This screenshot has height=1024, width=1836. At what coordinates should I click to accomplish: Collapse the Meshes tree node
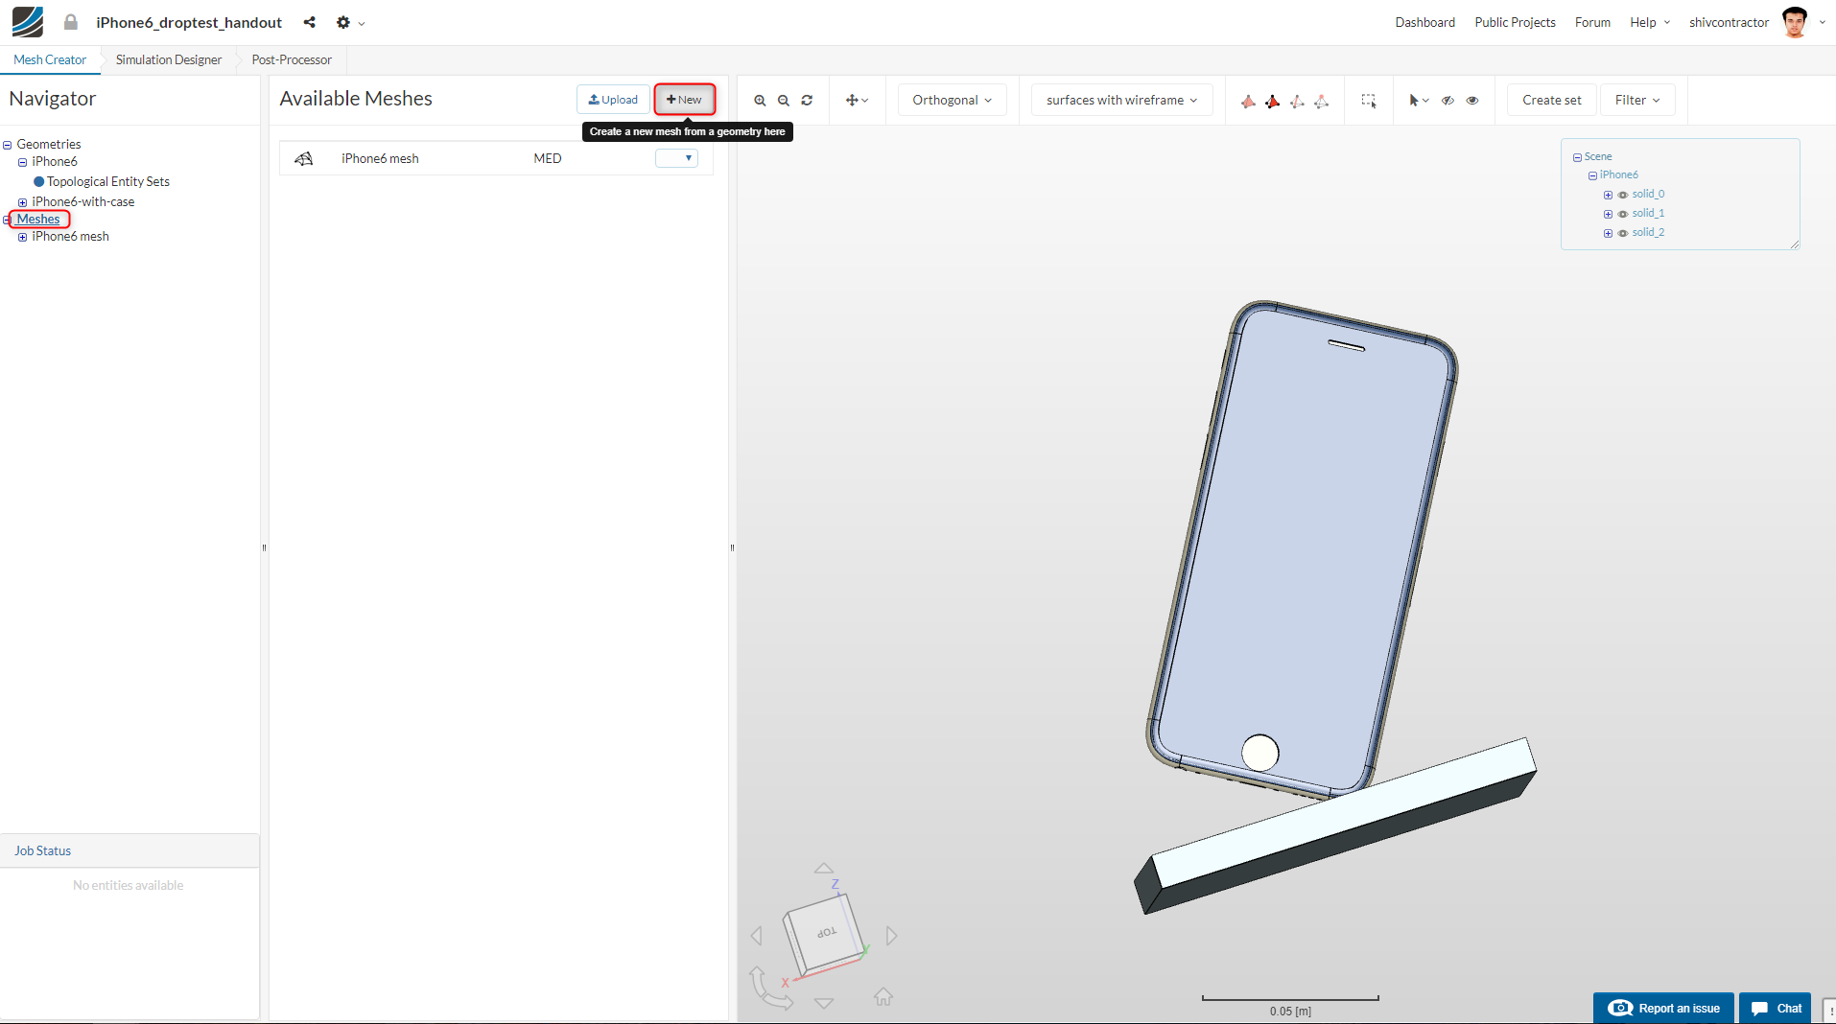pos(8,220)
